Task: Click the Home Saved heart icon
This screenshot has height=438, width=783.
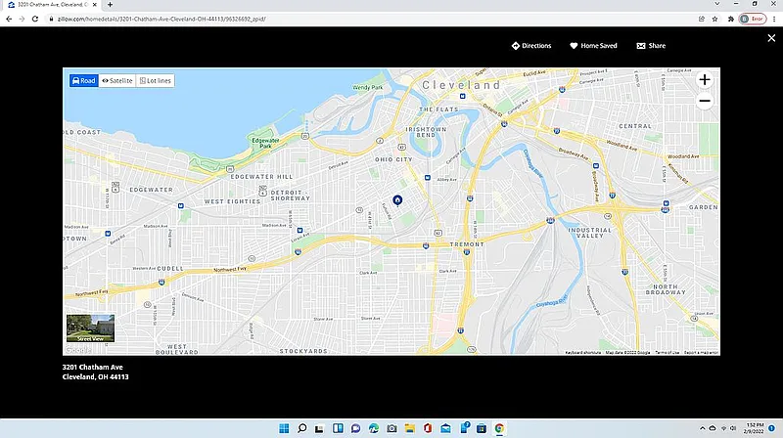Action: click(574, 46)
